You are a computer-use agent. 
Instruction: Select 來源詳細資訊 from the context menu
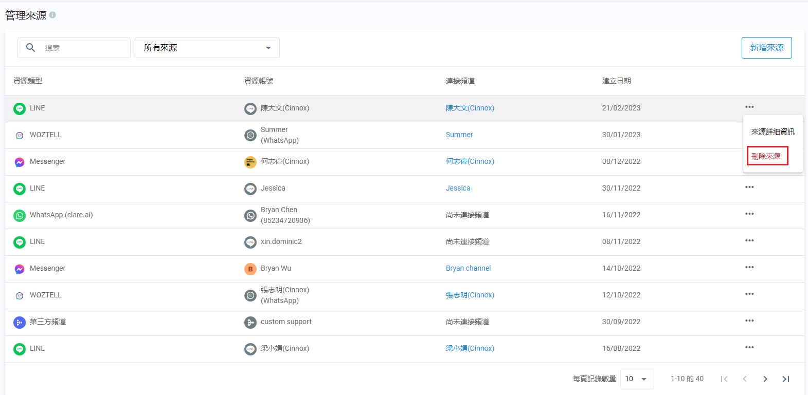tap(773, 132)
